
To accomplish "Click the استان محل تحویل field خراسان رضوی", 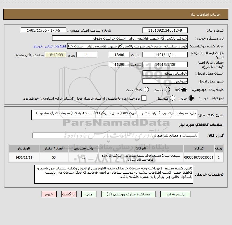I will [165, 73].
